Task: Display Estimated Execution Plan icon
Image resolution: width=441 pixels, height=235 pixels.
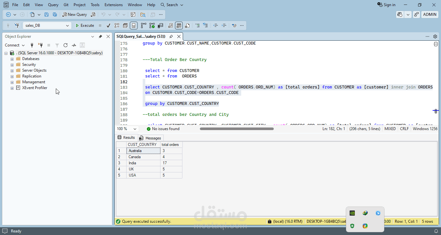Action: pos(117,26)
